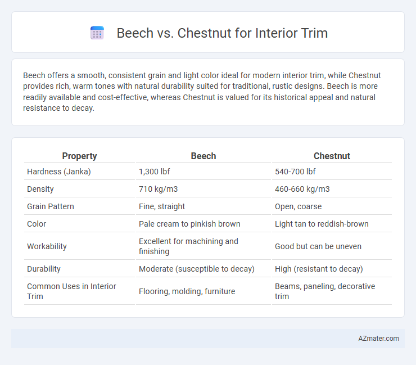
Task: Click 'Good but can be uneven' cell
Action: pyautogui.click(x=318, y=246)
